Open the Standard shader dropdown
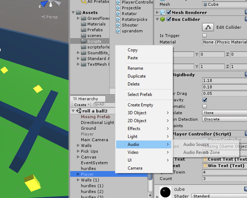The width and height of the screenshot is (247, 198). 219,196
